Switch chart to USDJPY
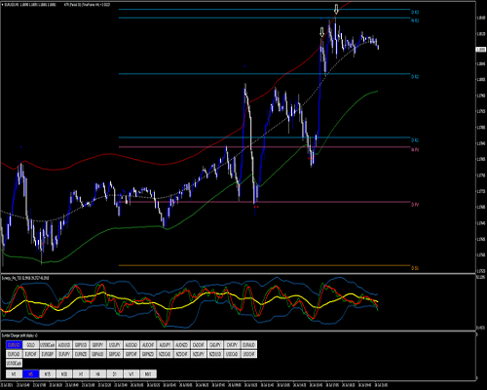The image size is (487, 390). tap(115, 344)
